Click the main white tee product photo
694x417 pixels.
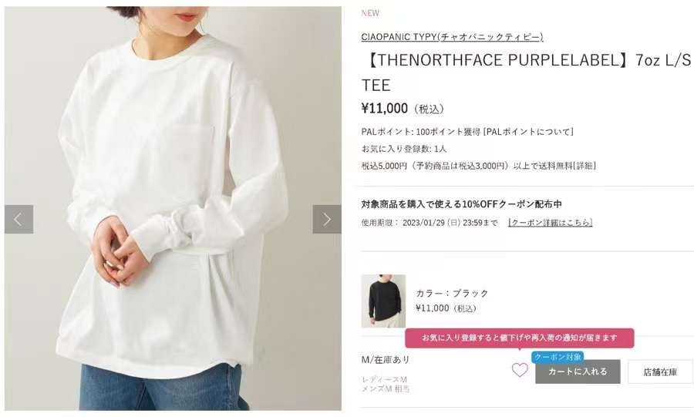pyautogui.click(x=173, y=208)
